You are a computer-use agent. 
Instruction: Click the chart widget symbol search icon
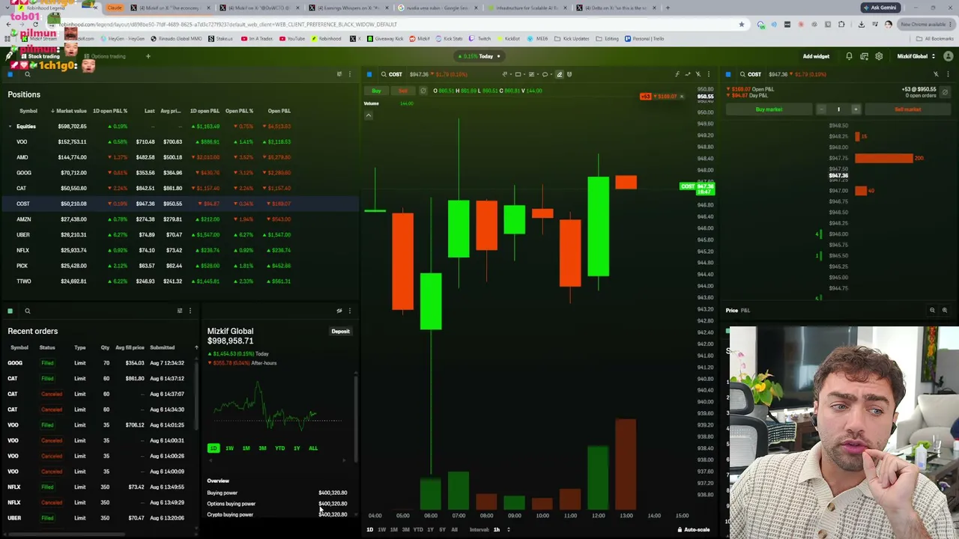384,74
